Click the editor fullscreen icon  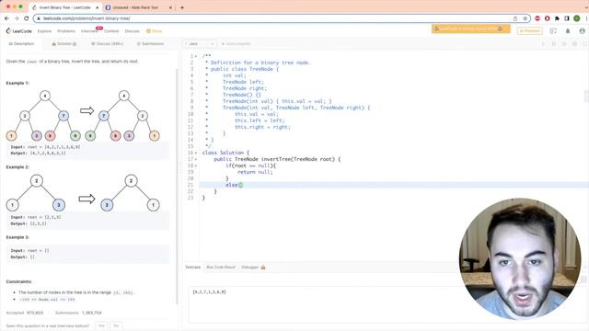pos(585,44)
